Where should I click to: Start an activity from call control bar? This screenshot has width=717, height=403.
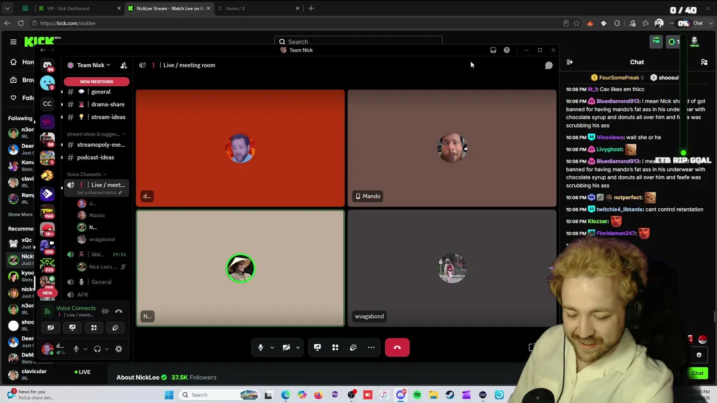335,348
